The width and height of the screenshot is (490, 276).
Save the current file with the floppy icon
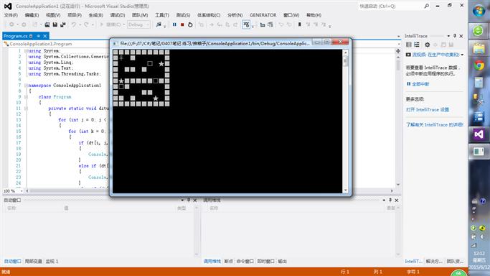pos(55,24)
